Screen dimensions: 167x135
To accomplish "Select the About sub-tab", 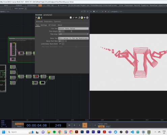I will coord(60,25).
